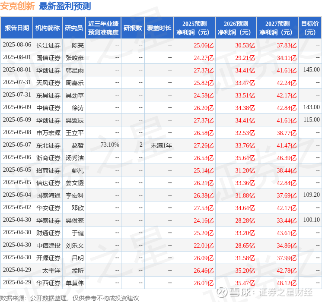Select the 申万宏源 institution cell

pyautogui.click(x=48, y=133)
